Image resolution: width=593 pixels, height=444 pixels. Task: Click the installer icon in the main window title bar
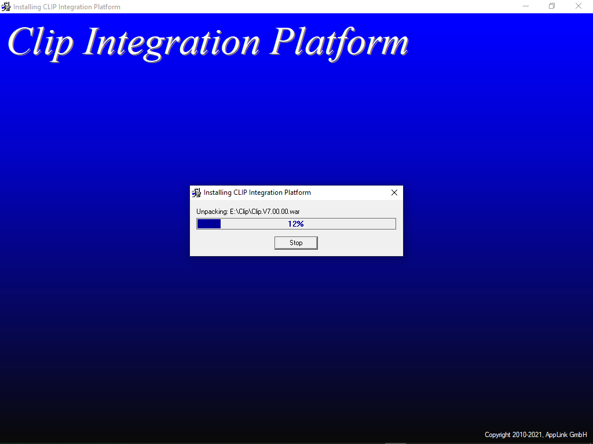click(x=6, y=6)
